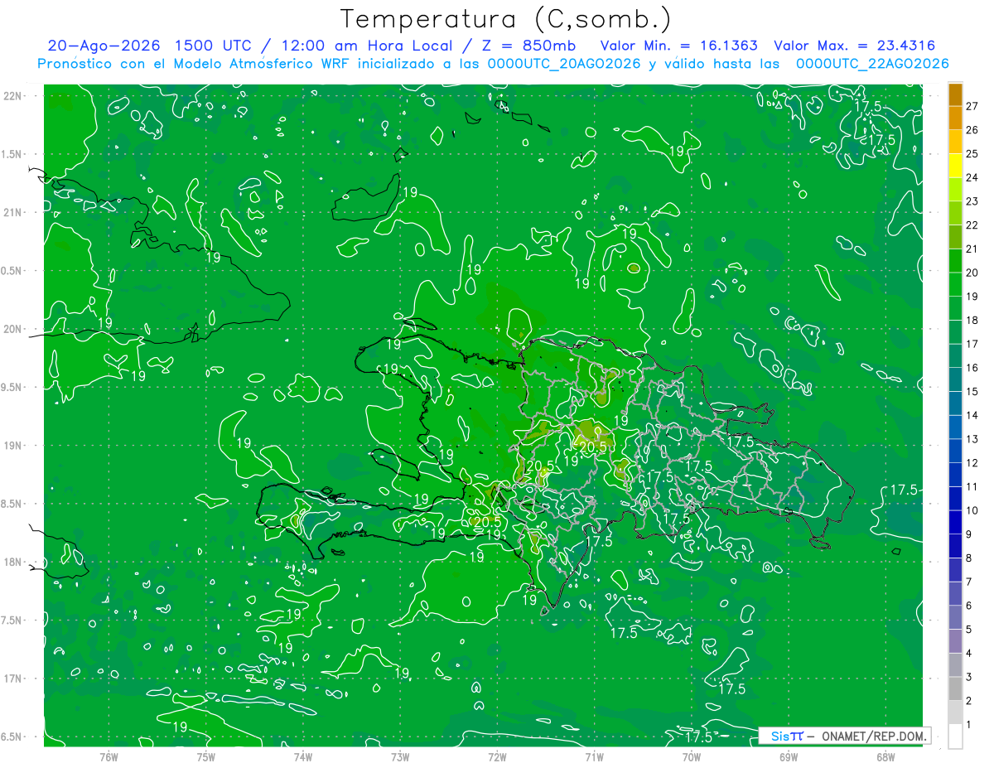Click the '21' label on the color scale
The width and height of the screenshot is (994, 768).
point(972,249)
